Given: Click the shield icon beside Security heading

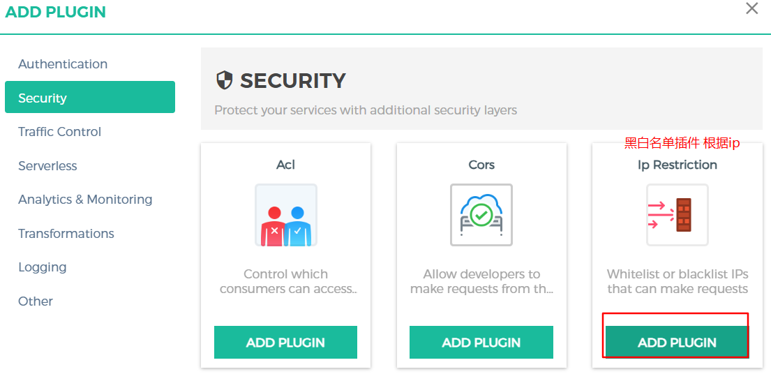Looking at the screenshot, I should [224, 80].
